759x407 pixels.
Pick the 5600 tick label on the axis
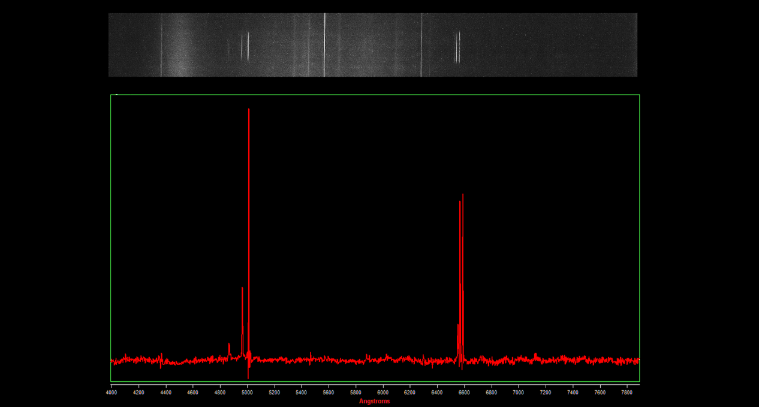pyautogui.click(x=329, y=393)
